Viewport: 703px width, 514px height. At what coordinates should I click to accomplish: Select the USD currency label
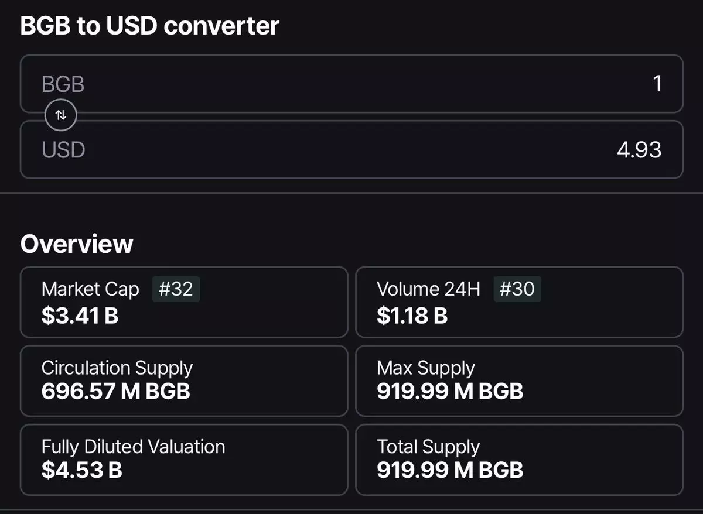point(63,150)
